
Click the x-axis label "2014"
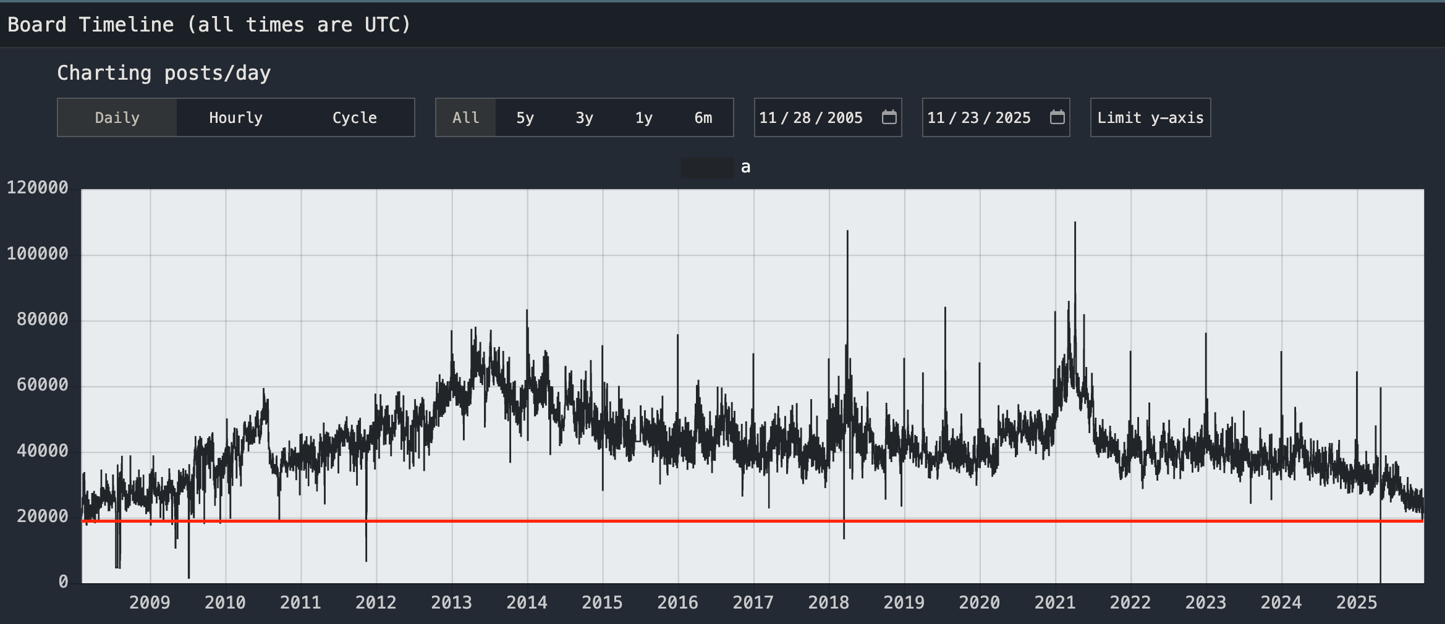click(x=527, y=603)
